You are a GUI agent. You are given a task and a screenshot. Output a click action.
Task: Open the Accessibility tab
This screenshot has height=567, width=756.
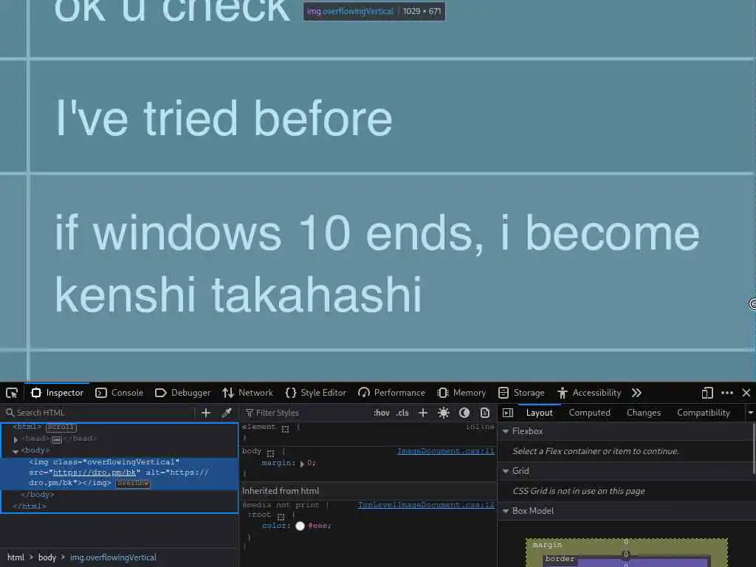coord(589,393)
